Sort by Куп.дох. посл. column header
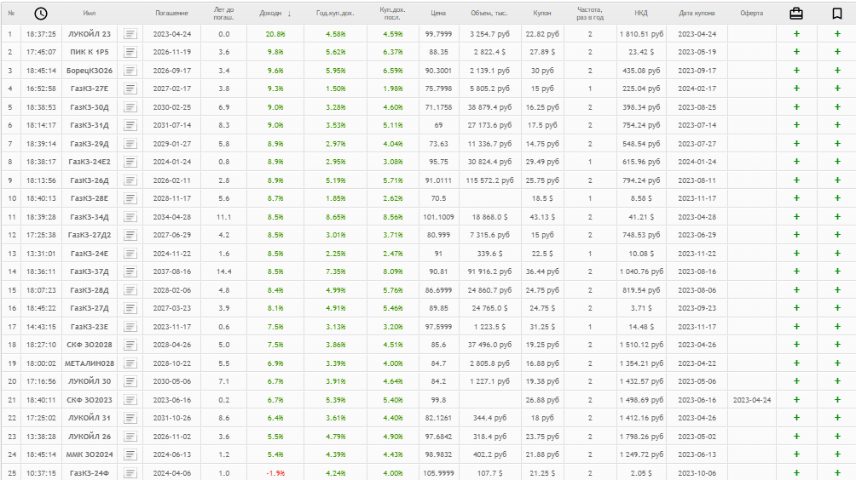Viewport: 856px width, 480px height. [x=392, y=14]
